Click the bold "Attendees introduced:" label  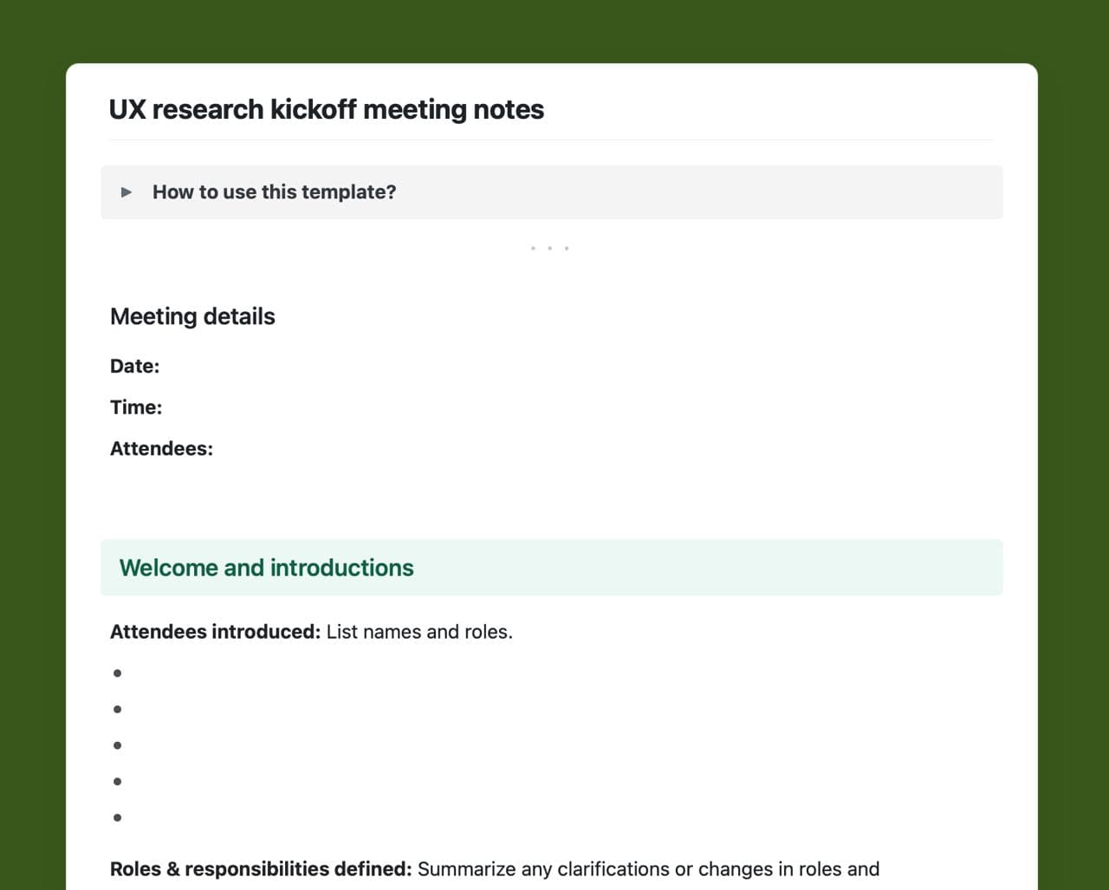pyautogui.click(x=215, y=632)
